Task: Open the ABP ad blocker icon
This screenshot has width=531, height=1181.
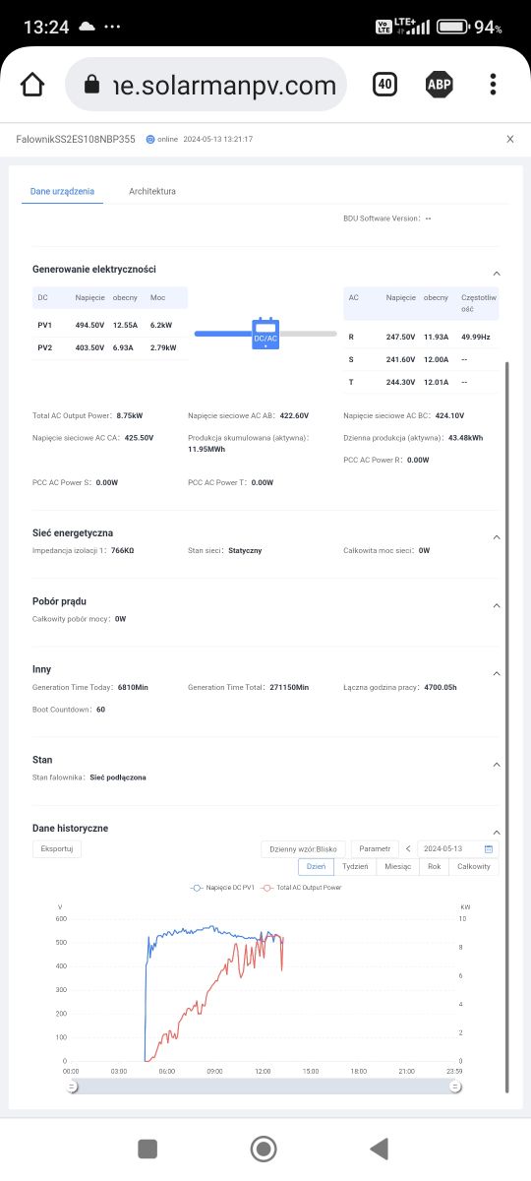Action: (x=439, y=85)
